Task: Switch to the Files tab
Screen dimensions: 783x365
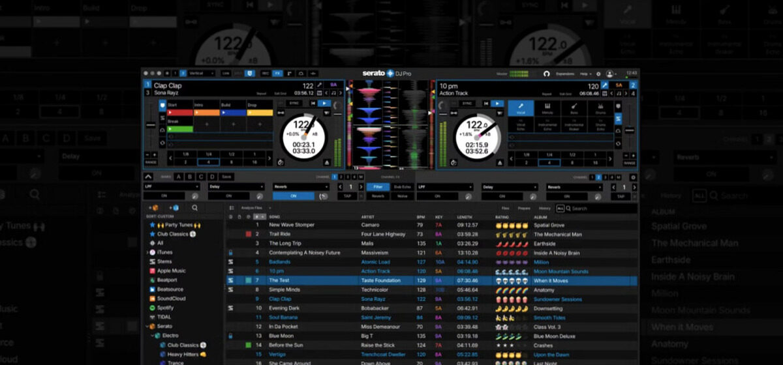Action: click(505, 209)
